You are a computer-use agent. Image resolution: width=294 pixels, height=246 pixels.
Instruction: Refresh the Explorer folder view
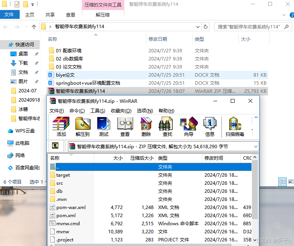click(206, 27)
